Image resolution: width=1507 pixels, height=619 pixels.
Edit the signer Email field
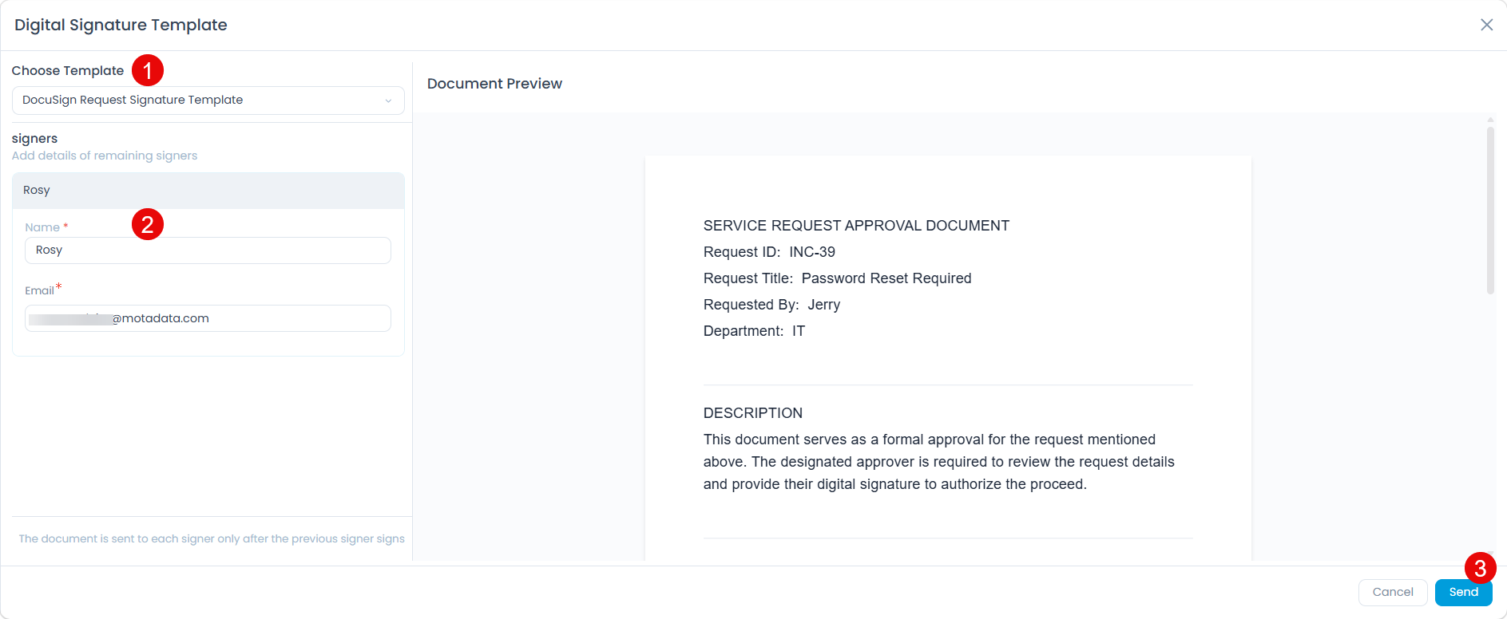coord(208,318)
